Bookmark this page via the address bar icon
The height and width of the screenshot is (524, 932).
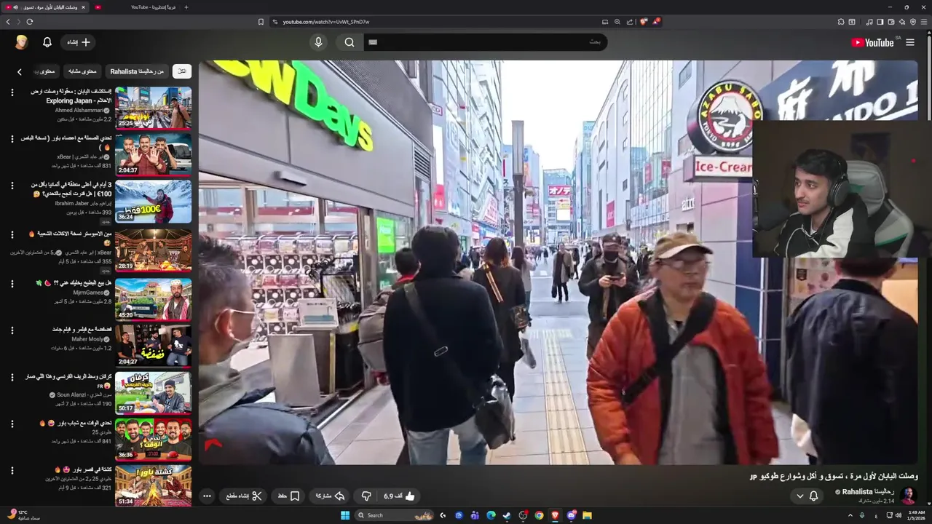click(x=261, y=22)
